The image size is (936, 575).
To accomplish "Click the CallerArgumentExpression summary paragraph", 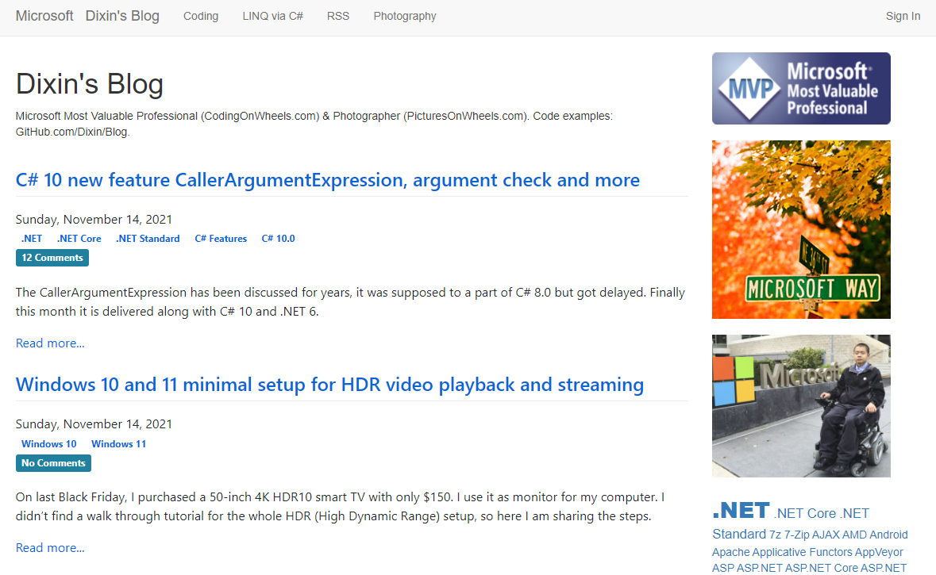I will [350, 302].
